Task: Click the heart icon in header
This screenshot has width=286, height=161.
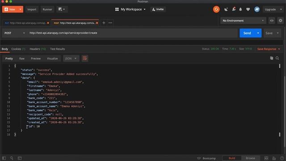Action: (248, 9)
